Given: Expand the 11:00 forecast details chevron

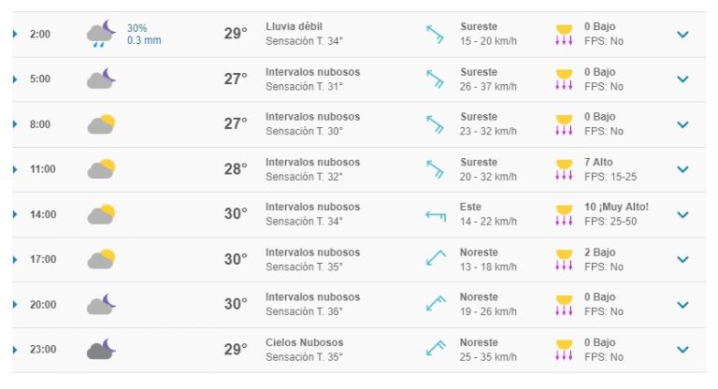Looking at the screenshot, I should tap(682, 169).
